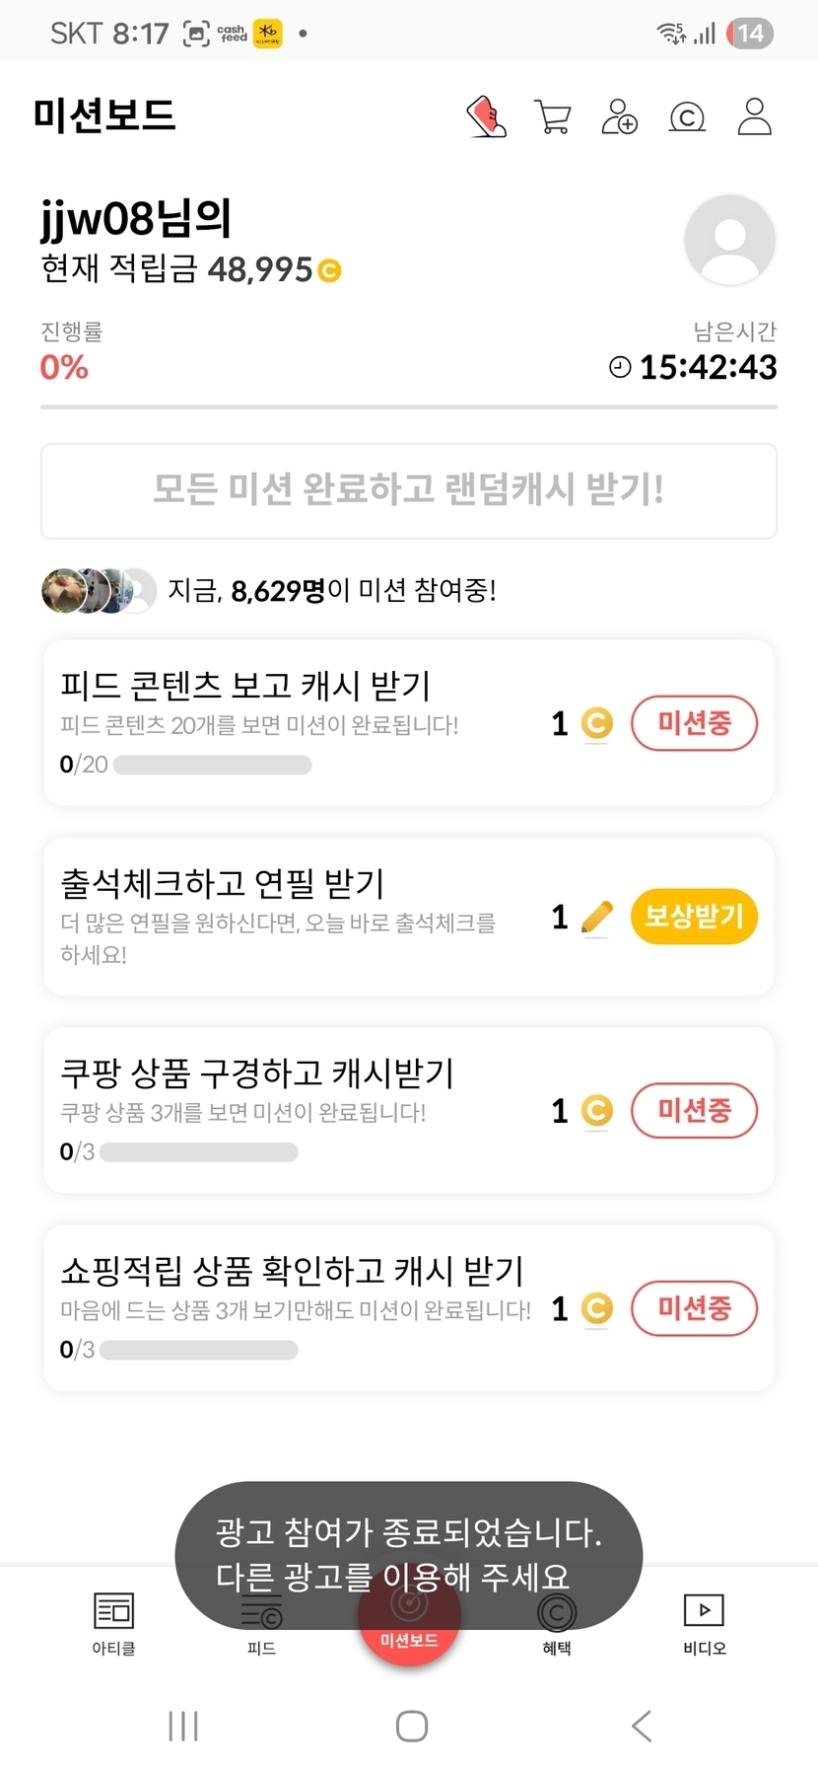Click the 모든 미션 완료하고 랜덤캐시 받기 button
The width and height of the screenshot is (818, 1774).
point(408,490)
